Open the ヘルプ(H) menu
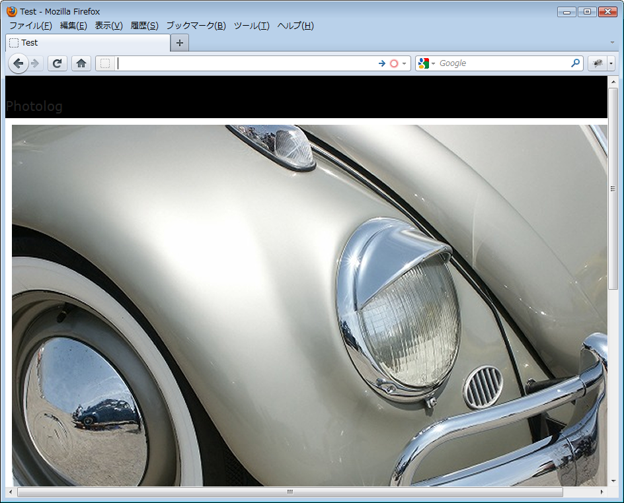Viewport: 624px width, 503px height. [295, 26]
